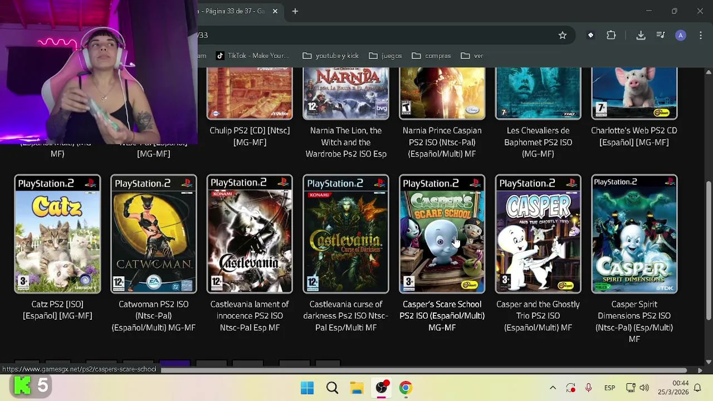The width and height of the screenshot is (713, 401).
Task: Bookmark this page with the star icon
Action: pos(563,35)
